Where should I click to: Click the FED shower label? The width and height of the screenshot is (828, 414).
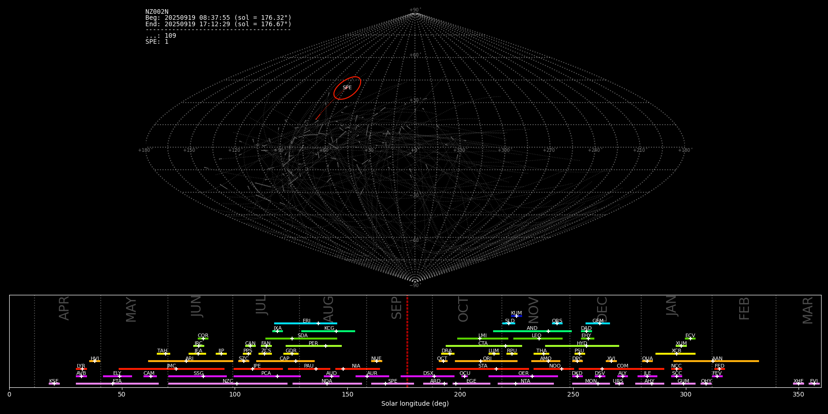719,366
